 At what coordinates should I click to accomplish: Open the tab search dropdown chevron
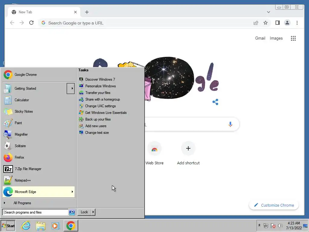coord(268,12)
